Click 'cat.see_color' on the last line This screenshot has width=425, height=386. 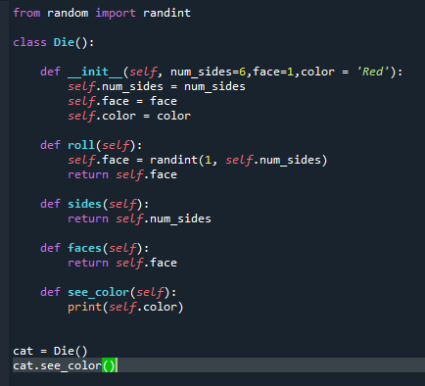click(57, 365)
